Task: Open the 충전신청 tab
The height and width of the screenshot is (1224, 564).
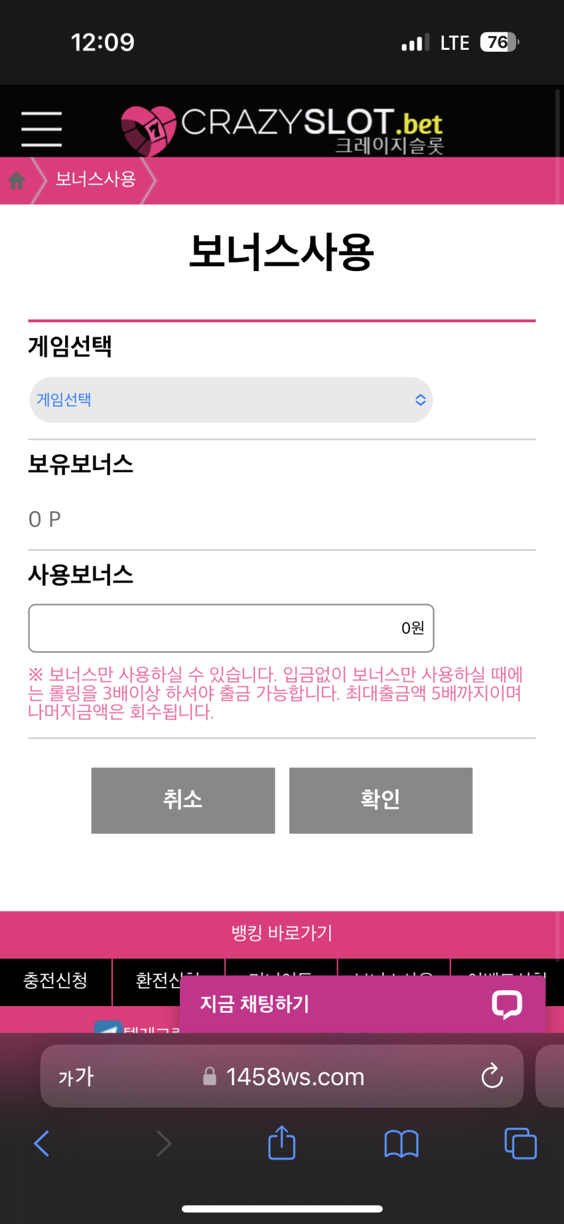Action: pos(56,981)
